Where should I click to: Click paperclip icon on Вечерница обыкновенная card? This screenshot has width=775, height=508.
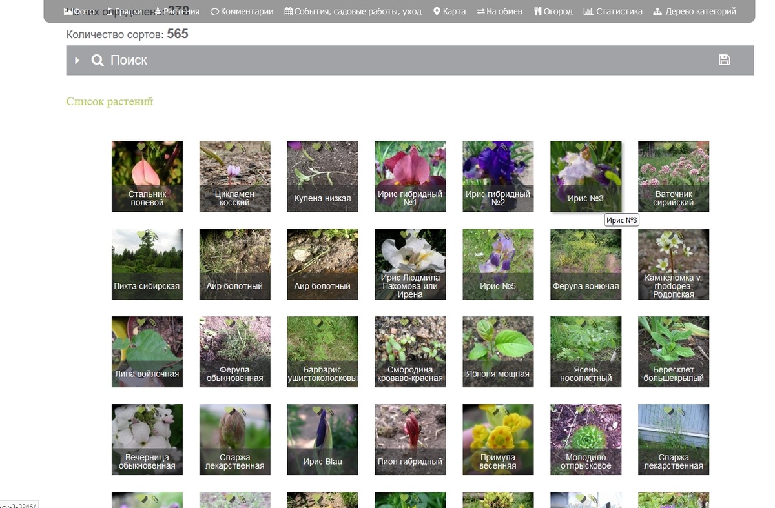pyautogui.click(x=154, y=411)
